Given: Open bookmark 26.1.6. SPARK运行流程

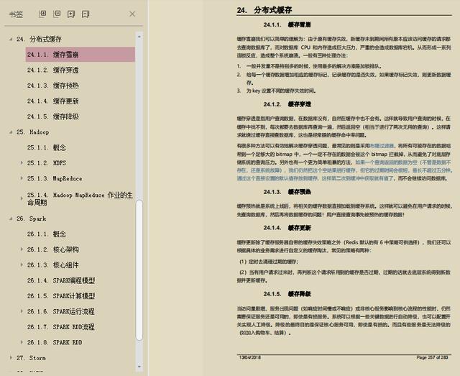Looking at the screenshot, I should (61, 311).
